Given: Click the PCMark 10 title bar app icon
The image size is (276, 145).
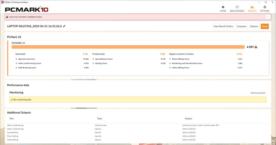Looking at the screenshot, I should point(2,2).
